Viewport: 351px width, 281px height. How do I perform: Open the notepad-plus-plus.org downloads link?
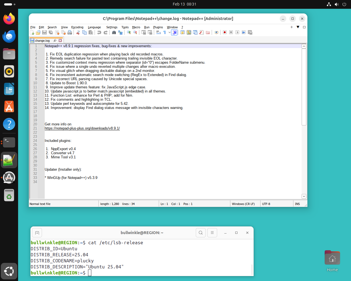pyautogui.click(x=82, y=128)
